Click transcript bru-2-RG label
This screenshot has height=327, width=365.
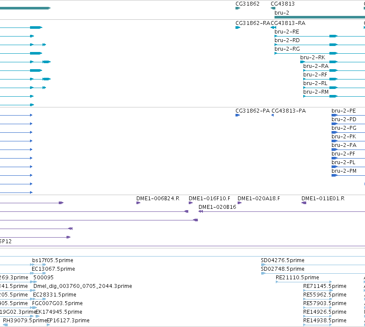287,49
